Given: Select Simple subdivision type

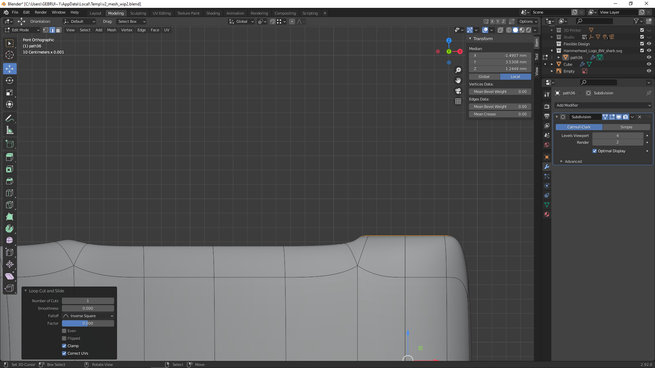Looking at the screenshot, I should (x=626, y=127).
